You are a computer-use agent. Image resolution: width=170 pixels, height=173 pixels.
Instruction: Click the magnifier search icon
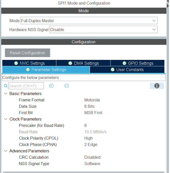5,86
